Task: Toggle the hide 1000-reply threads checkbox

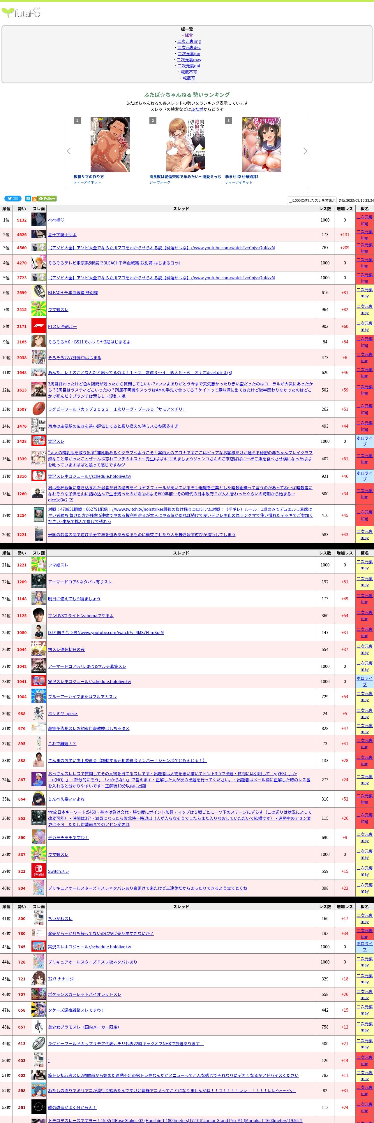Action: pos(290,201)
